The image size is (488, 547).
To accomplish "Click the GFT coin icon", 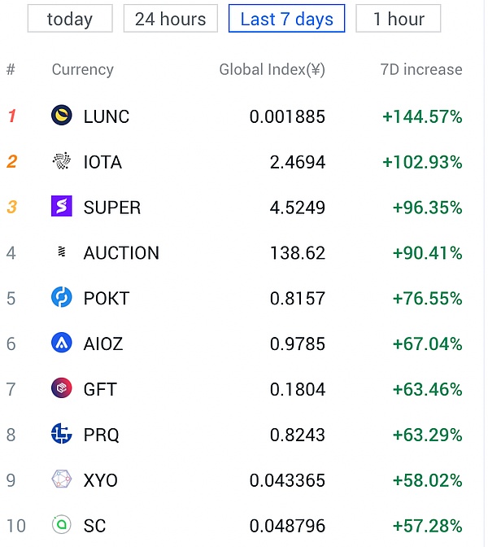I will pos(62,389).
